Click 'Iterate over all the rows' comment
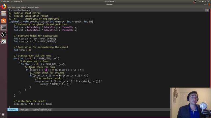Screen dimensions: 211x118 32,56
